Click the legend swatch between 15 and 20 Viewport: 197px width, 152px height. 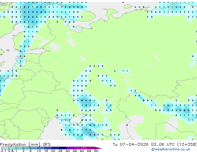48,148
